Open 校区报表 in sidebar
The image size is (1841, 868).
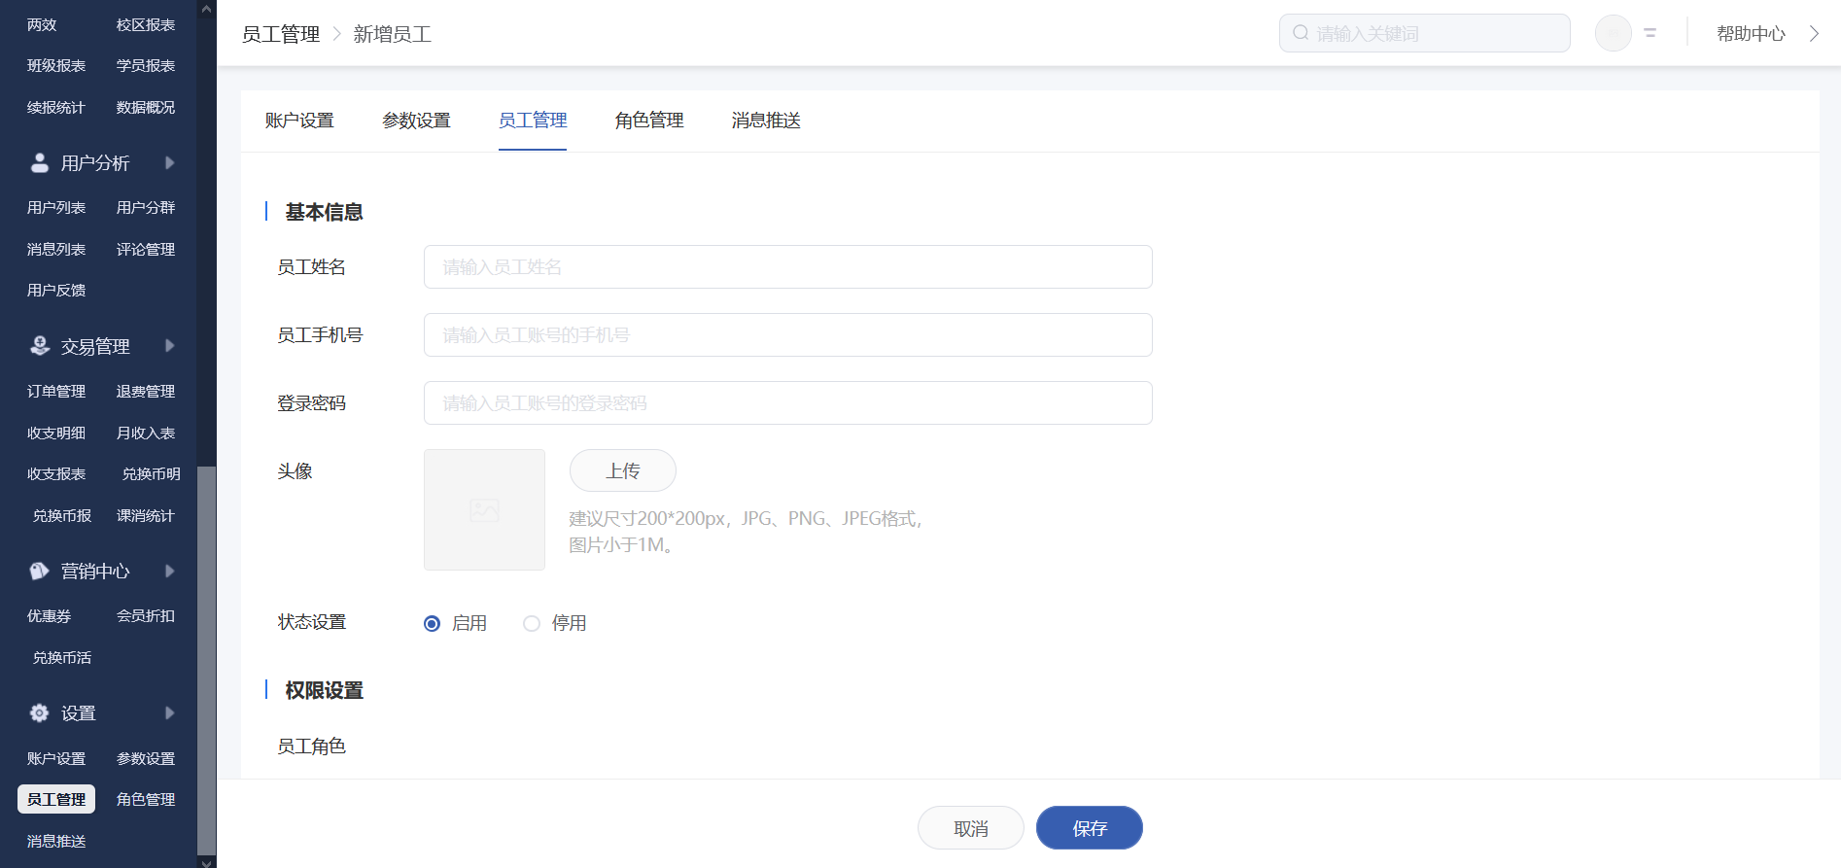(x=146, y=24)
